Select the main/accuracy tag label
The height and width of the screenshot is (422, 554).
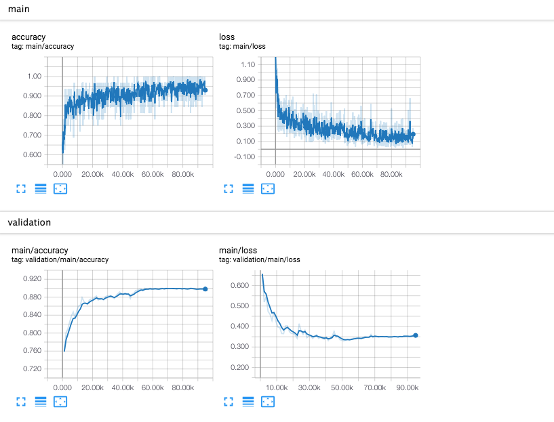point(43,46)
